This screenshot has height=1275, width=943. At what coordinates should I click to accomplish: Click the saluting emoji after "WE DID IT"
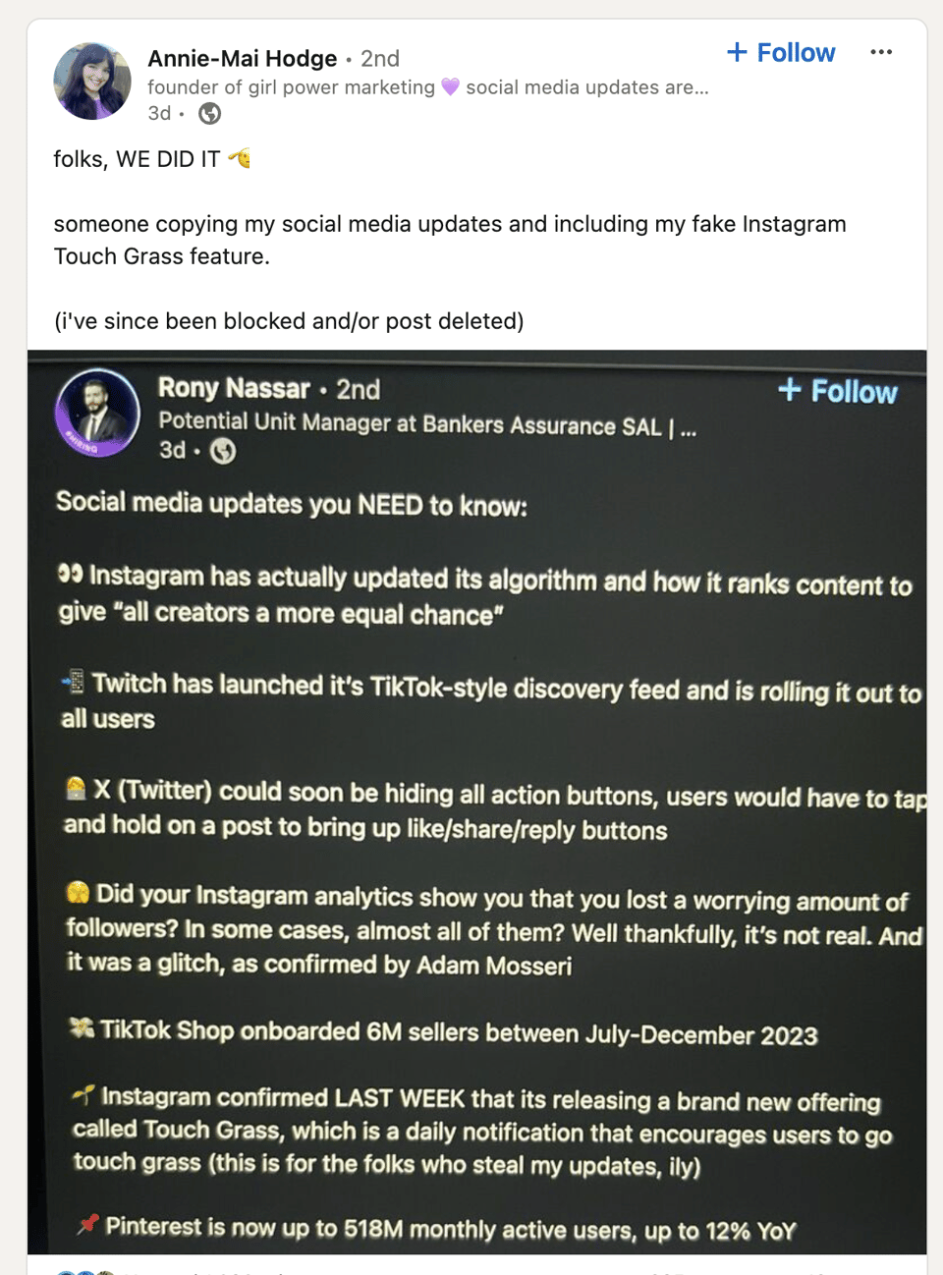point(240,158)
